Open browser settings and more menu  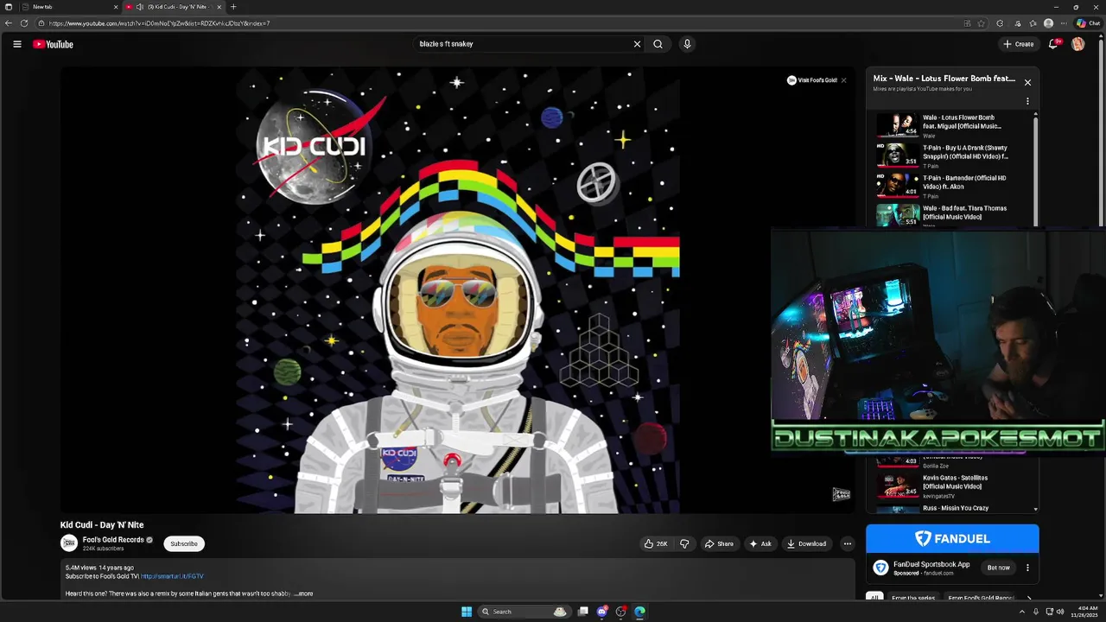point(1064,23)
